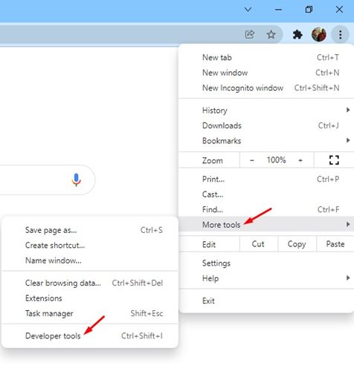Screen dimensions: 354x371
Task: Select Developer tools from the submenu
Action: point(90,335)
